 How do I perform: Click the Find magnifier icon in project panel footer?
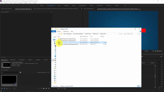tap(41, 88)
